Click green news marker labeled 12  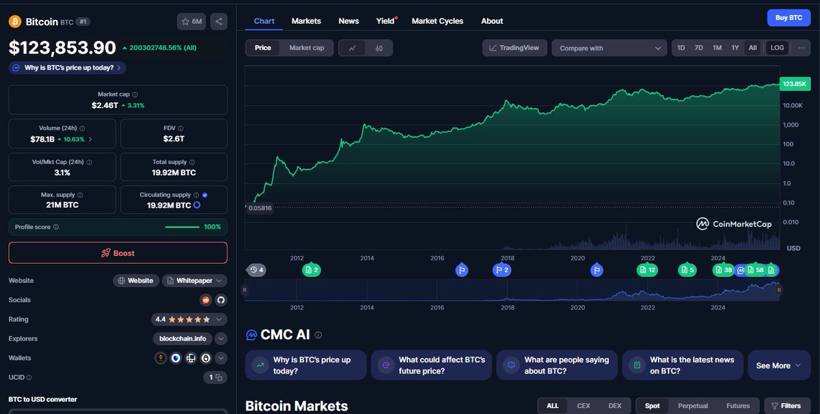(648, 270)
